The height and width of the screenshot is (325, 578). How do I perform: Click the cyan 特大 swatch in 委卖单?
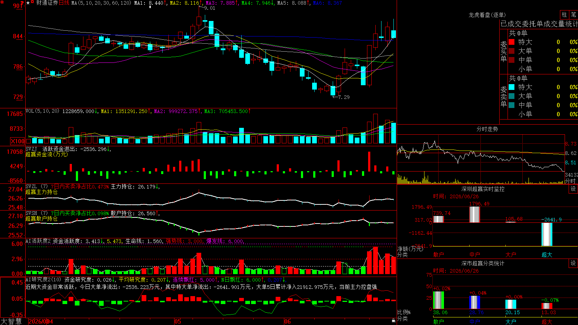[x=512, y=87]
